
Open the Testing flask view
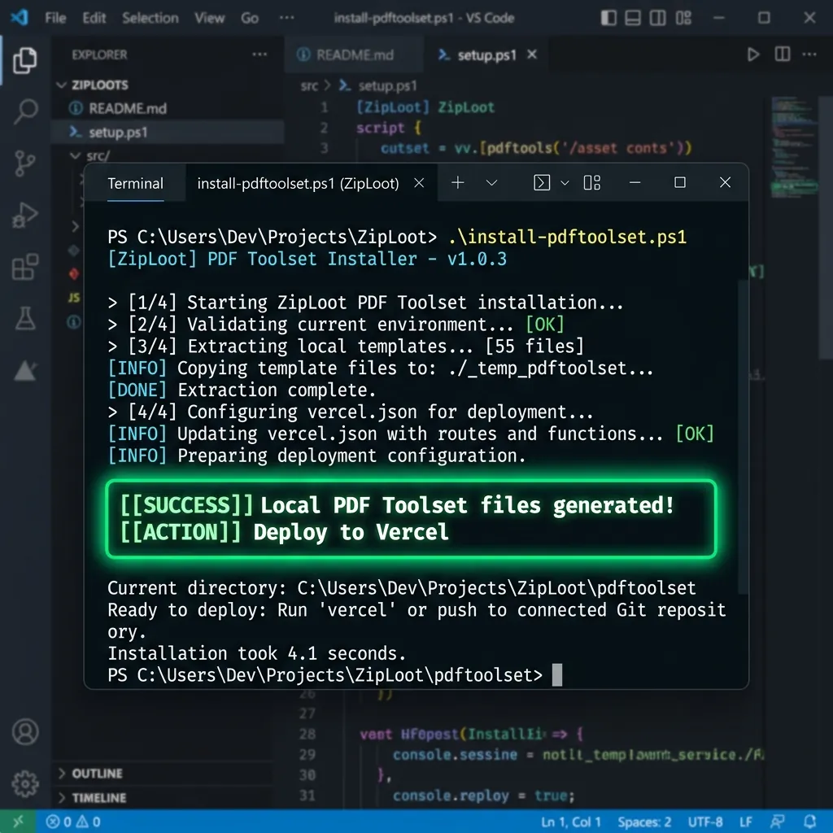tap(25, 318)
